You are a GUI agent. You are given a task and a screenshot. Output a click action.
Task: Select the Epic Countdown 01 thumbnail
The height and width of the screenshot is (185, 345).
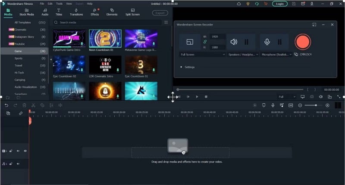[141, 65]
